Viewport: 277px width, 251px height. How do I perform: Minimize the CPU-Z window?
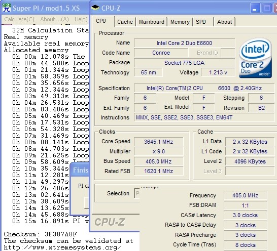255,8
